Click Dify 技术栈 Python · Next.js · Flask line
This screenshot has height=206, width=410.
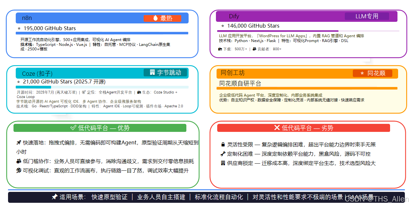coord(283,41)
